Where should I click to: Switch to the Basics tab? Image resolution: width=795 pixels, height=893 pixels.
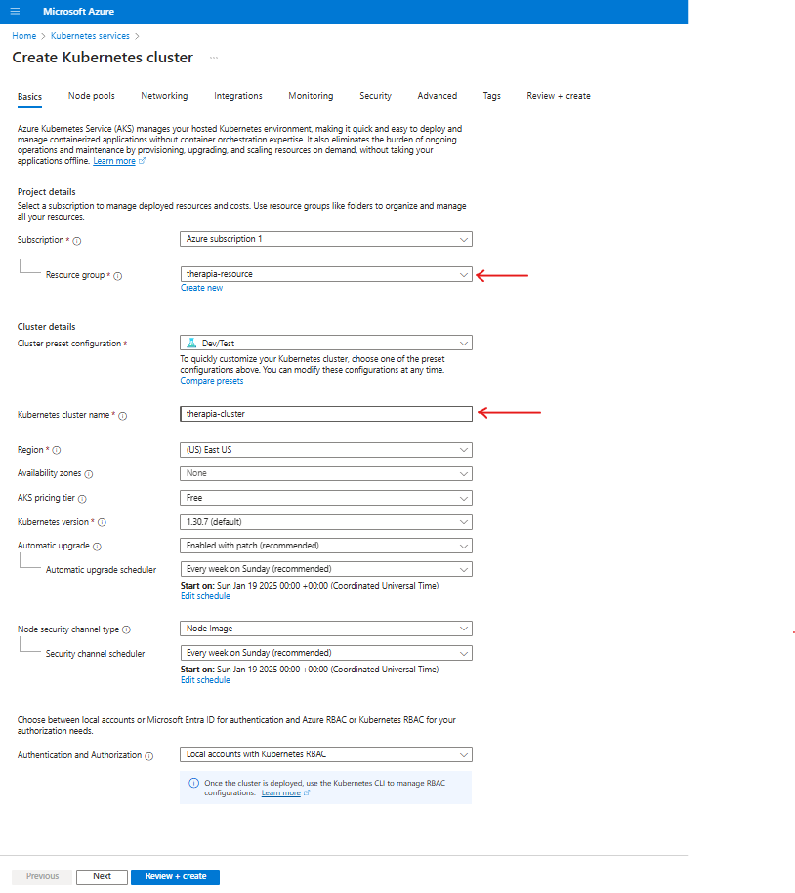tap(29, 97)
